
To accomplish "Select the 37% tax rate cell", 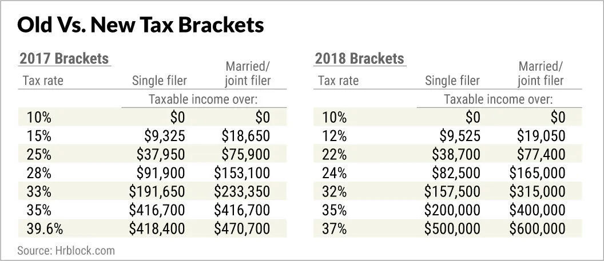I will (334, 229).
